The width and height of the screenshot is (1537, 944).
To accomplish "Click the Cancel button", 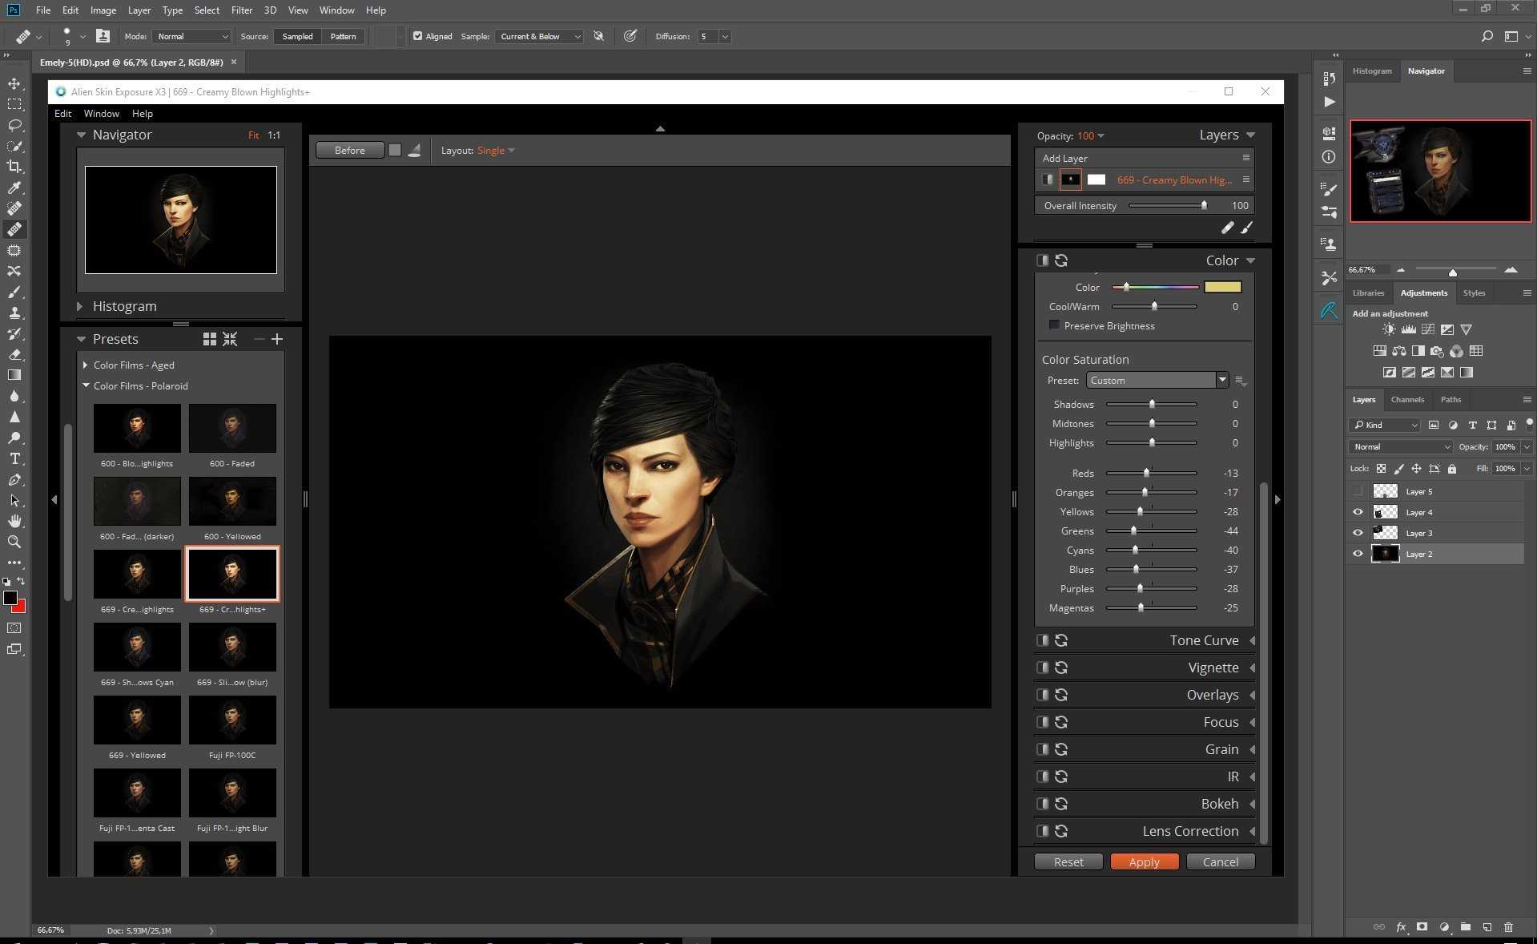I will [x=1220, y=861].
